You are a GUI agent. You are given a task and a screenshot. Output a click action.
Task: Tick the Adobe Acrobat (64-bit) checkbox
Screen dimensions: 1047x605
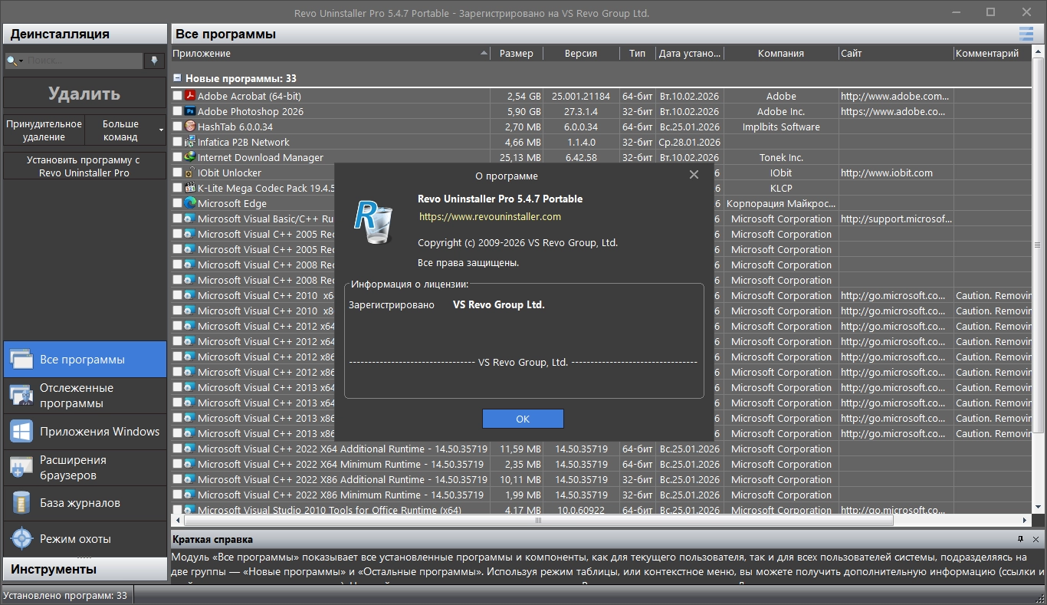click(x=178, y=96)
